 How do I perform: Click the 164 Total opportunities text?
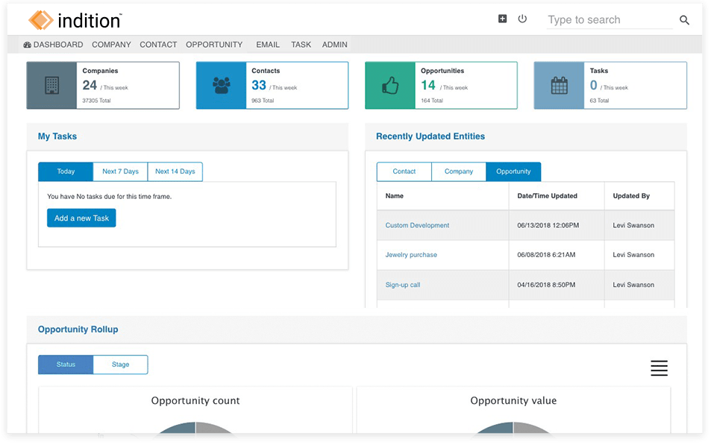432,101
